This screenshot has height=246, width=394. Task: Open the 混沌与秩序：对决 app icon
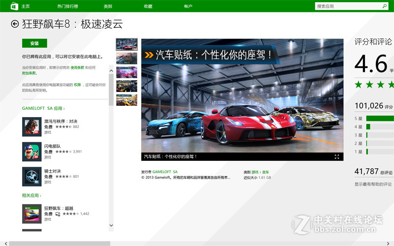point(32,127)
